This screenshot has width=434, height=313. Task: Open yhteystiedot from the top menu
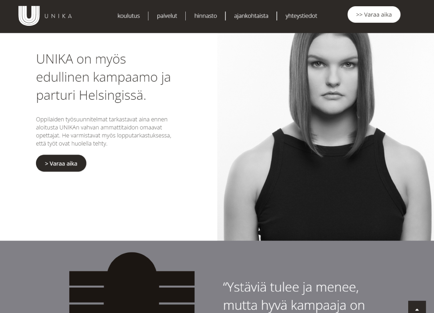click(301, 16)
